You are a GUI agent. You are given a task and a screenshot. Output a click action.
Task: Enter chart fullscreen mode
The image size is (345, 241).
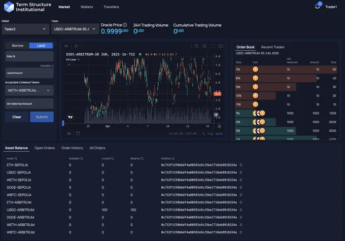click(213, 46)
